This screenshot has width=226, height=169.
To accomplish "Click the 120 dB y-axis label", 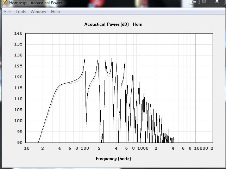I will [x=18, y=77].
